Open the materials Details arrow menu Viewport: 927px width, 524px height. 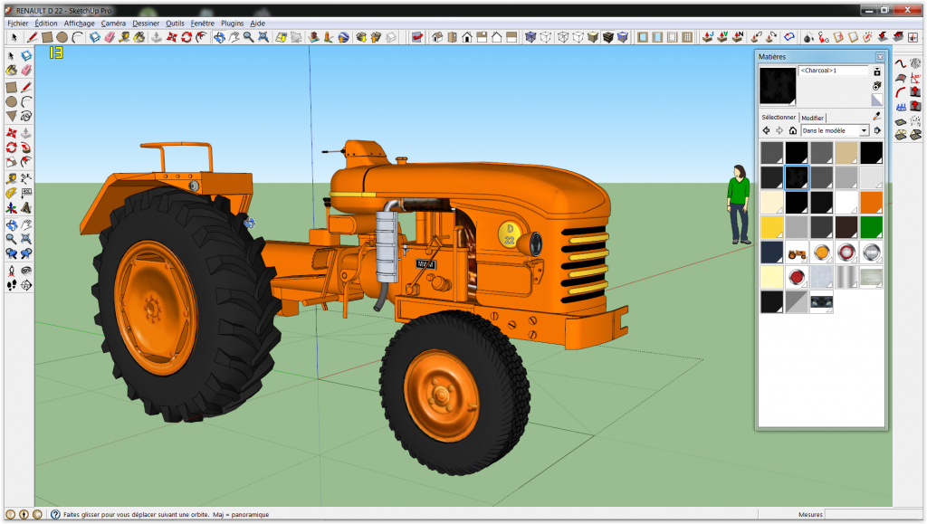pyautogui.click(x=877, y=130)
